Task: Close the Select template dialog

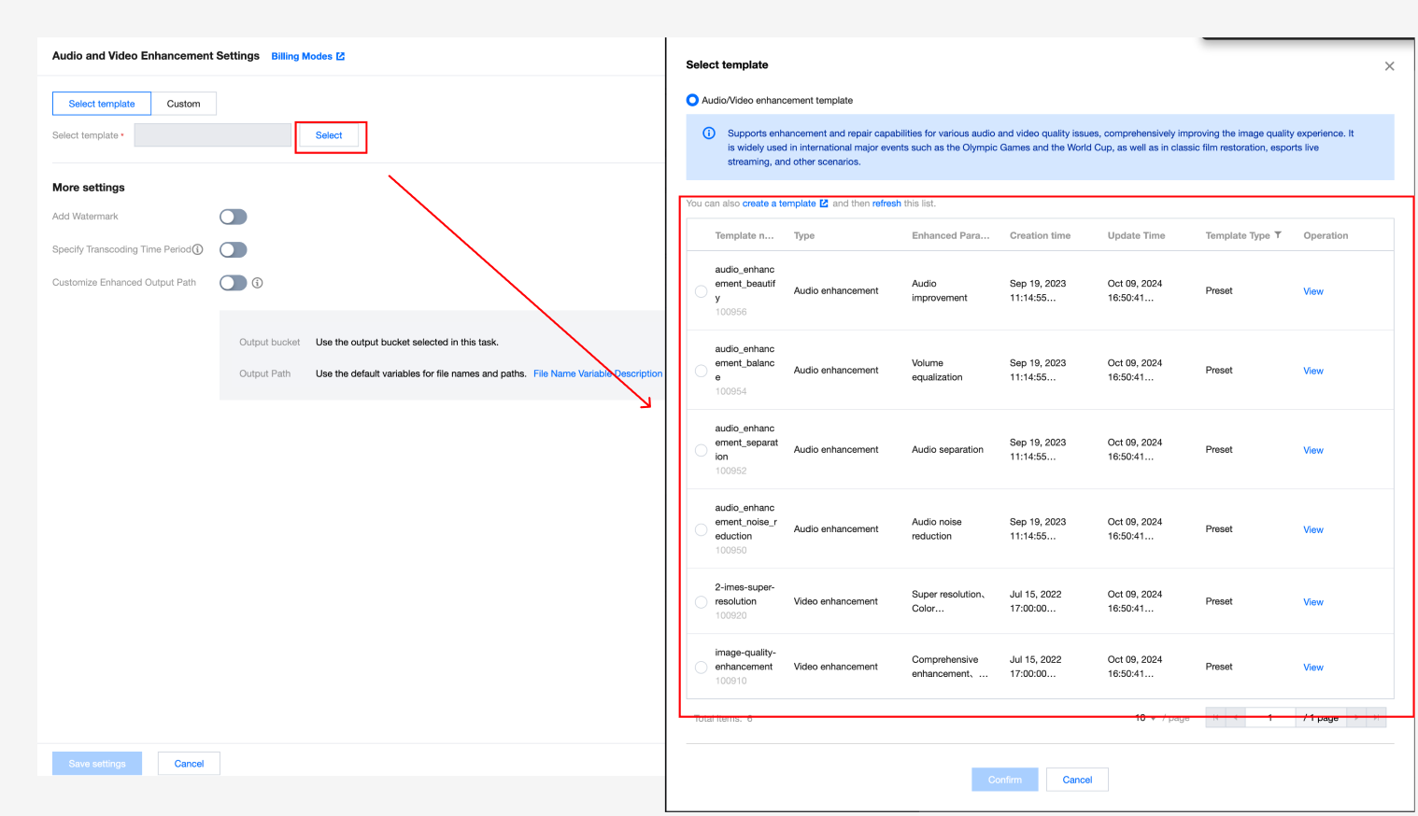Action: tap(1389, 66)
